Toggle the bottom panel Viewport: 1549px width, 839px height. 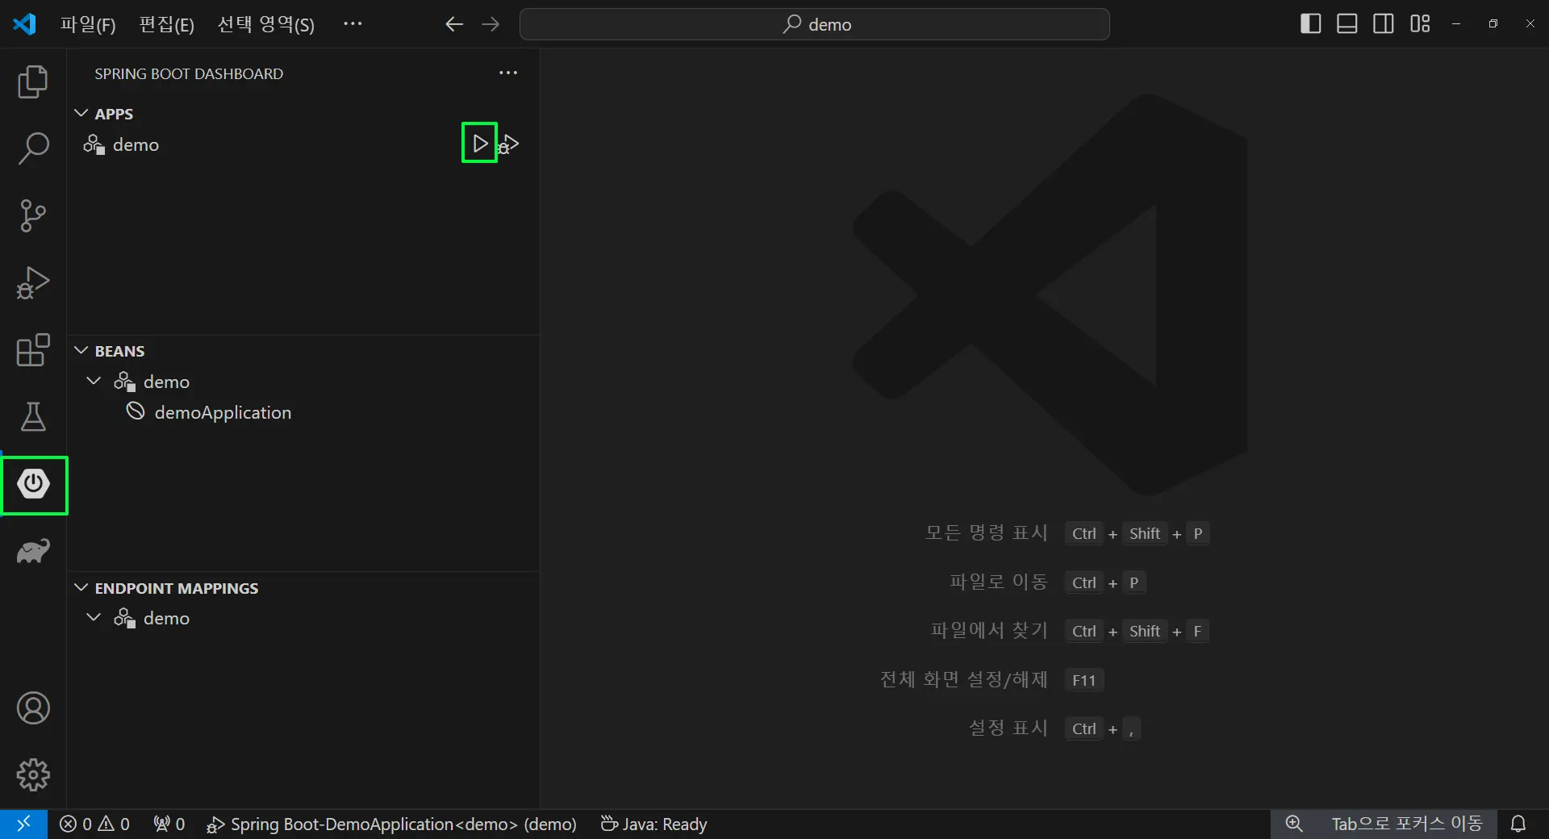click(x=1347, y=24)
